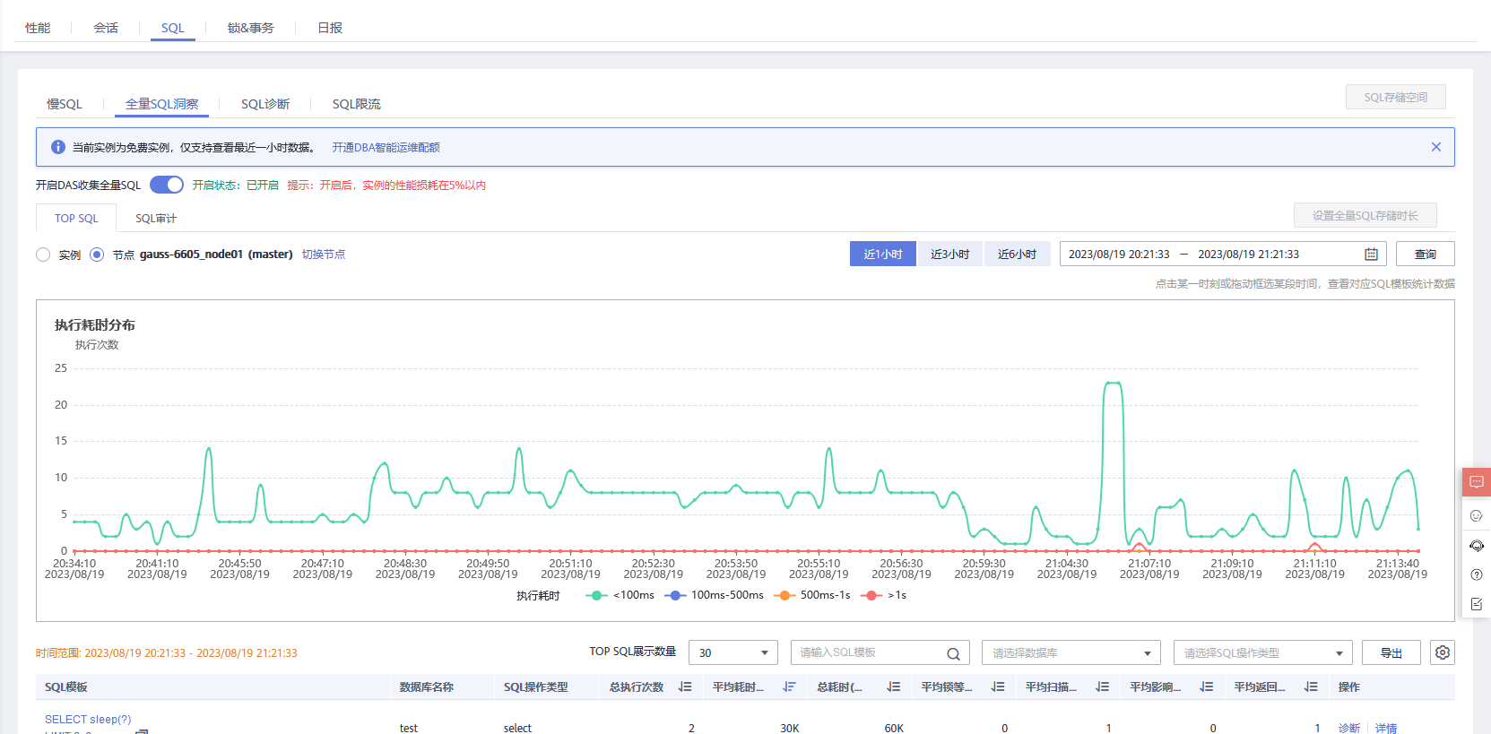Click the 执行耗时分布 chart title
The width and height of the screenshot is (1491, 734).
pyautogui.click(x=95, y=324)
